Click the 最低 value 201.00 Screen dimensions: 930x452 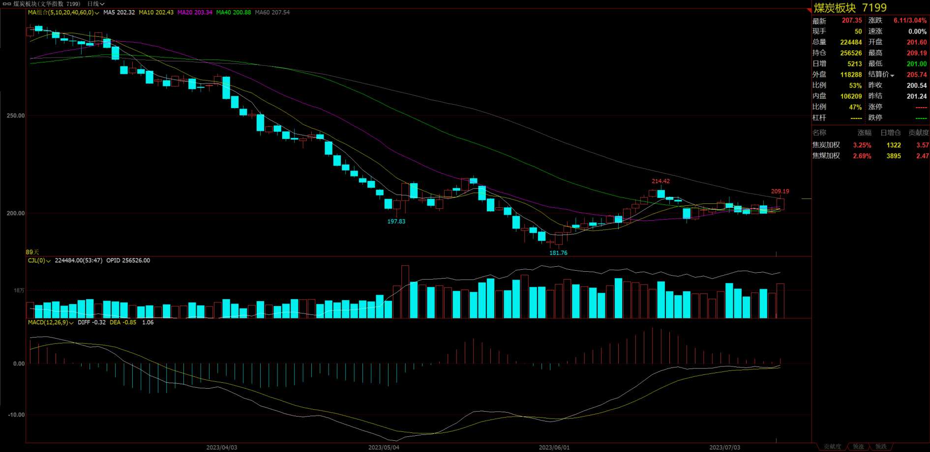click(917, 64)
